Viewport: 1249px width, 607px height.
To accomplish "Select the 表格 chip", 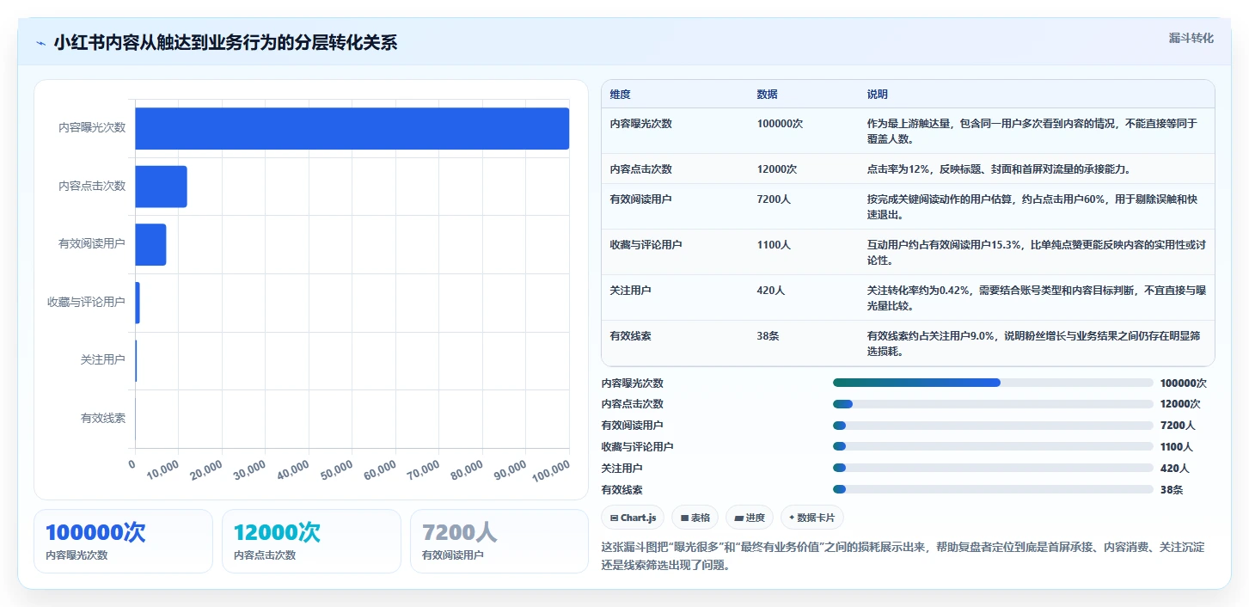I will pos(695,518).
